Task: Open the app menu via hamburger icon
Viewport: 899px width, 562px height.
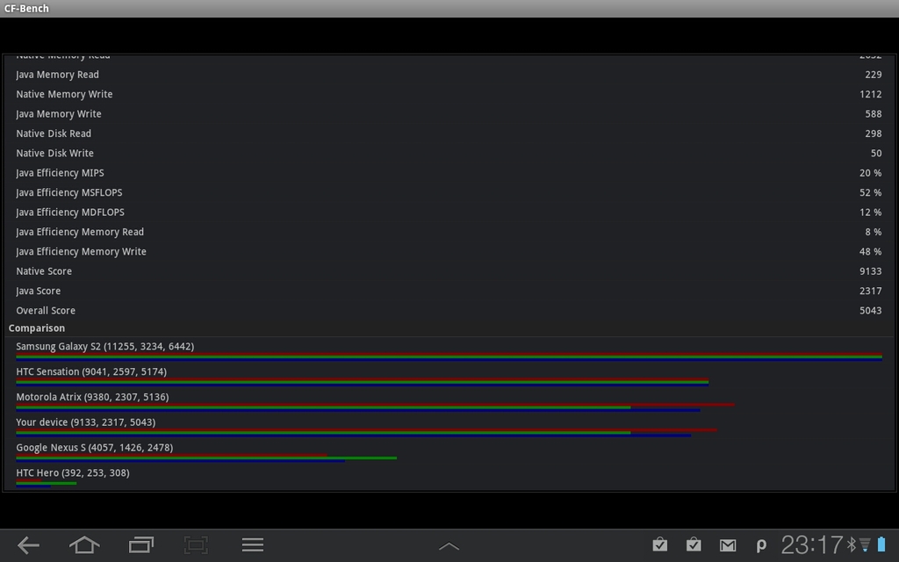Action: coord(252,544)
